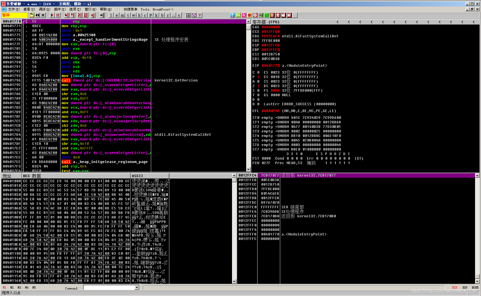Screen dimensions: 481x296
Task: Open the 插件(P) Plugins menu
Action: click(60, 9)
